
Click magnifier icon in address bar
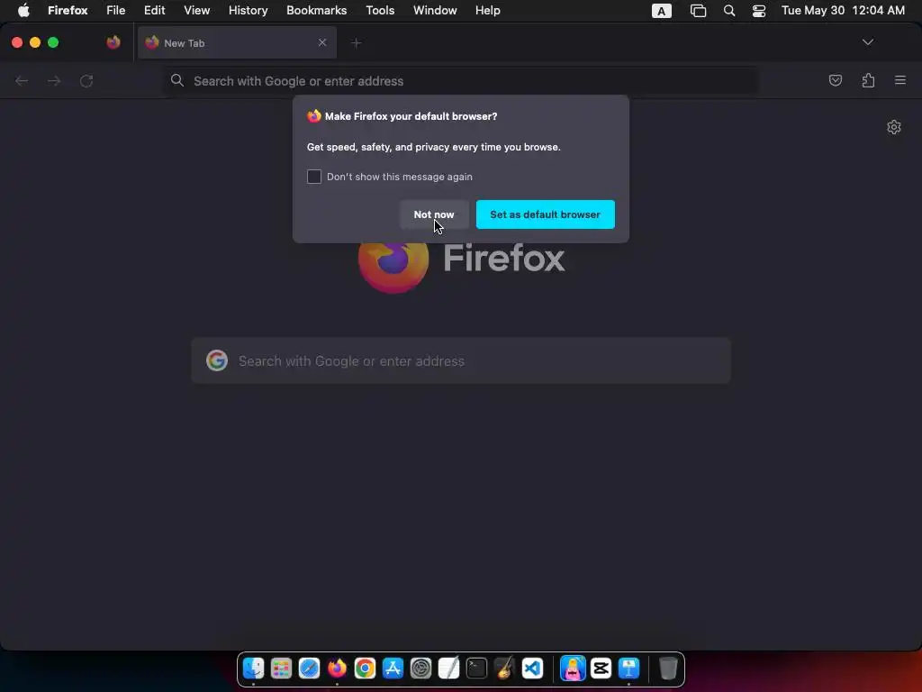pyautogui.click(x=177, y=80)
